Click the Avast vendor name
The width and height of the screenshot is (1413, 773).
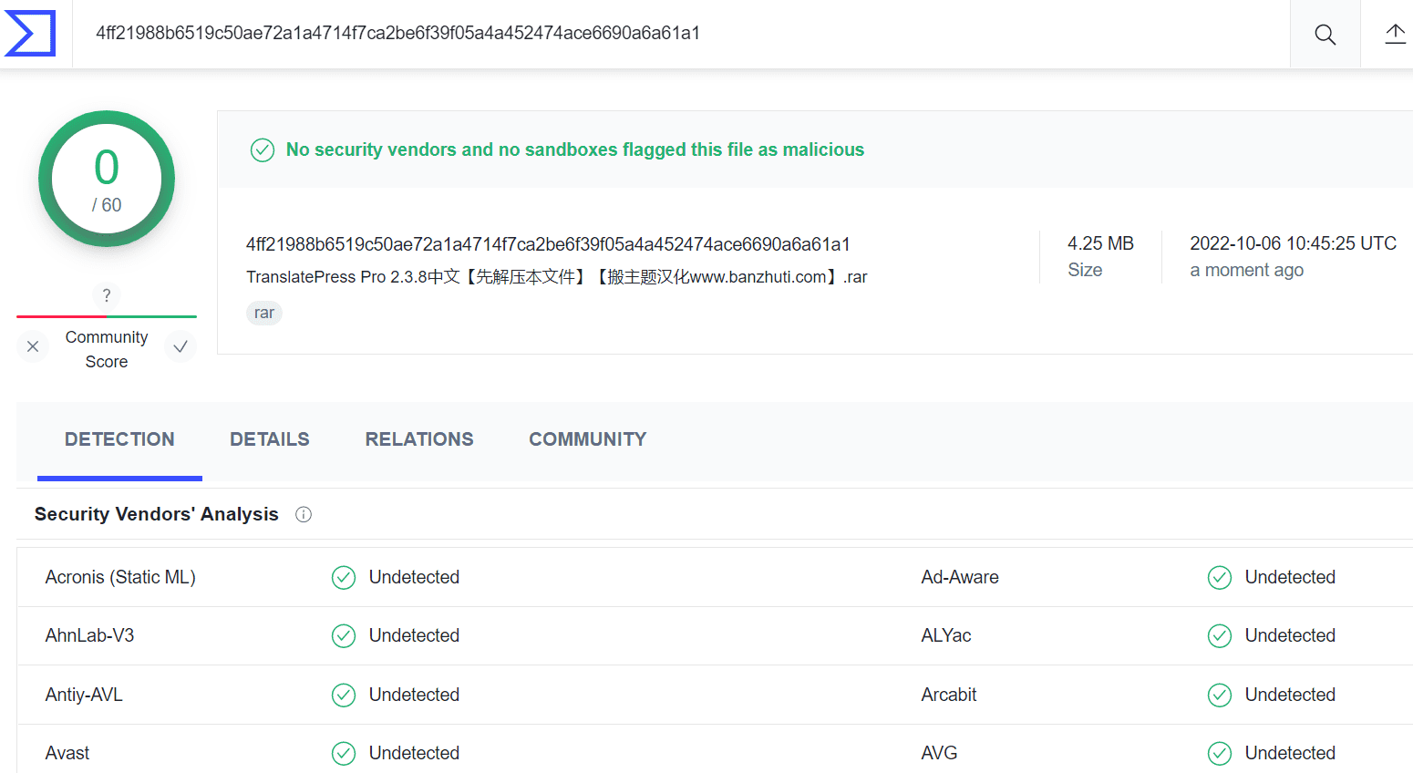(67, 753)
